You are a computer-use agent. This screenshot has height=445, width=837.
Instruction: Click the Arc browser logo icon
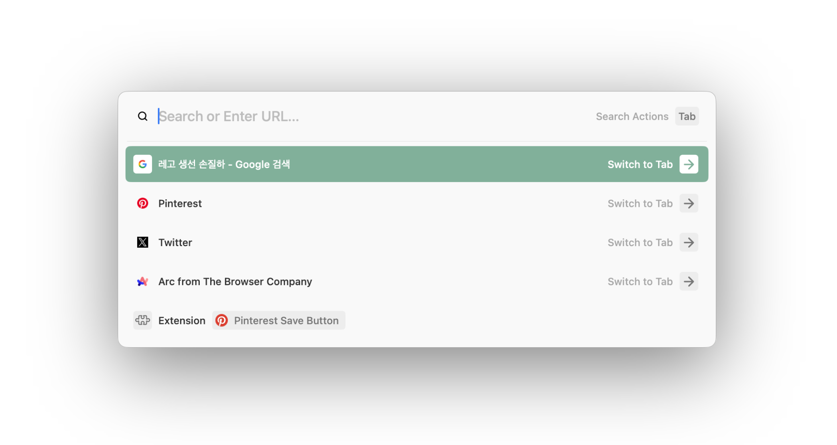142,281
